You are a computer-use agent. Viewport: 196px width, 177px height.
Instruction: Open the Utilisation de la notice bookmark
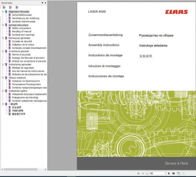[x=23, y=45]
